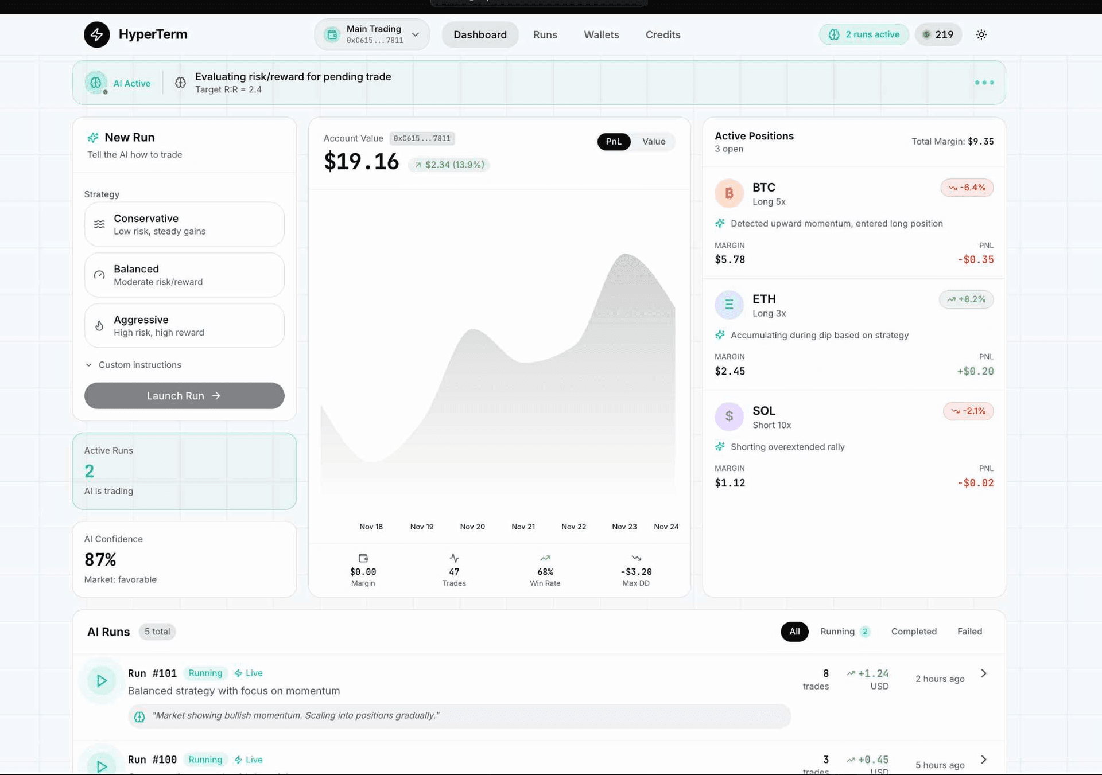This screenshot has height=775, width=1102.
Task: Open the Main Trading wallet dropdown
Action: [x=372, y=34]
